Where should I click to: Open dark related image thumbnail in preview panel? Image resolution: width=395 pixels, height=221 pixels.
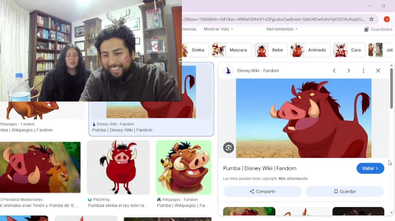point(358,211)
